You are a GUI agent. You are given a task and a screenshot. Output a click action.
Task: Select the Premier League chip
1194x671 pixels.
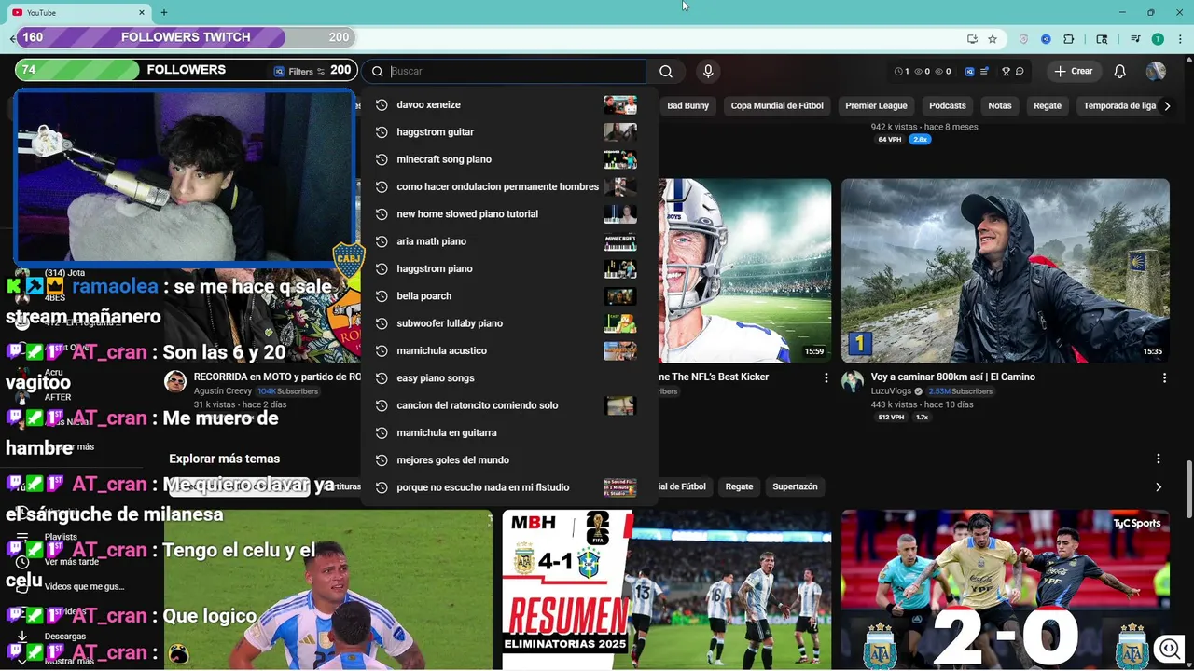click(876, 105)
